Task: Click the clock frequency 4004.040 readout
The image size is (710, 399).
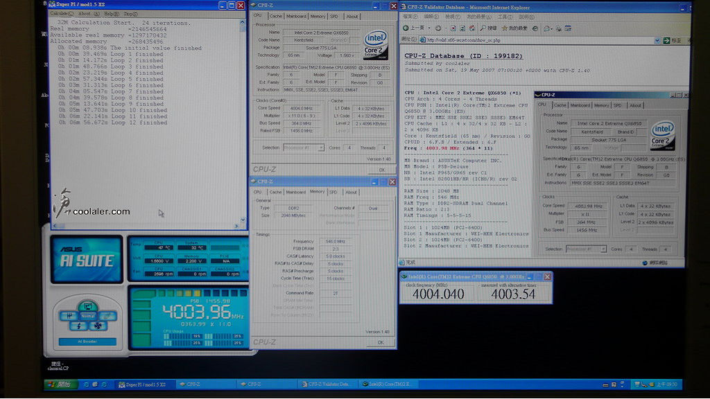Action: pyautogui.click(x=438, y=294)
